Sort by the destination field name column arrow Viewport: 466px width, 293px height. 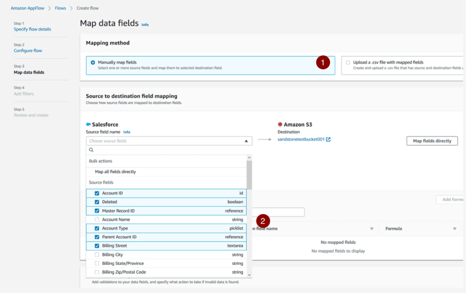click(372, 229)
